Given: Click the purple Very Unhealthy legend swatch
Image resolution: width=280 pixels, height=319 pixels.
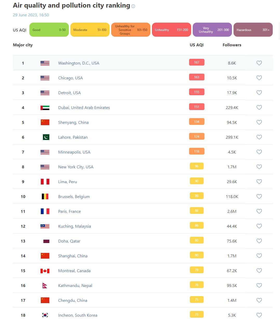Looking at the screenshot, I should pyautogui.click(x=212, y=30).
